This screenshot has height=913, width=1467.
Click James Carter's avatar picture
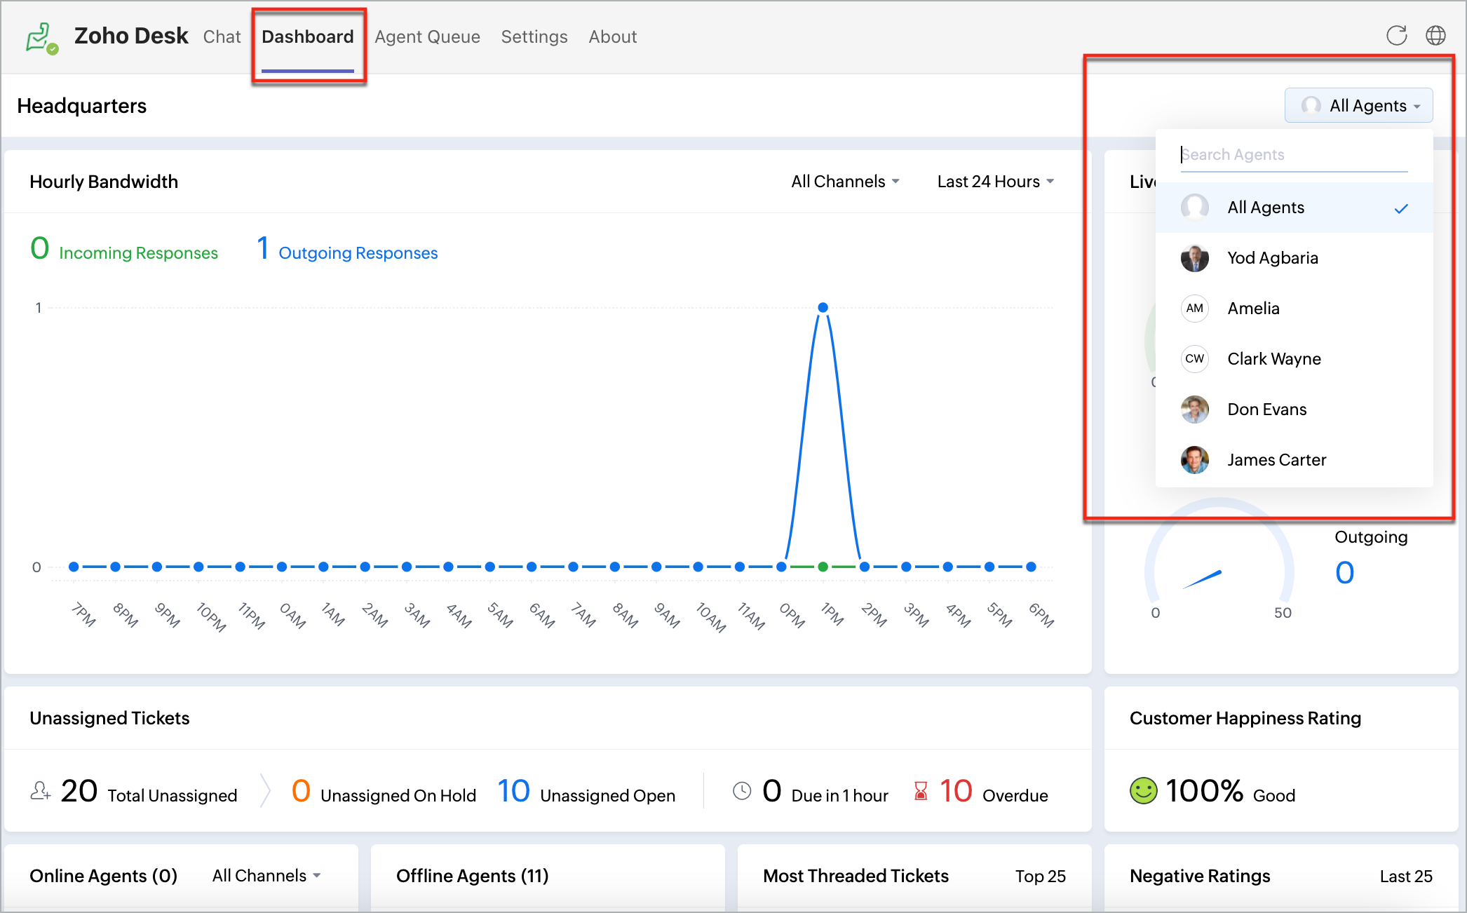[x=1194, y=460]
